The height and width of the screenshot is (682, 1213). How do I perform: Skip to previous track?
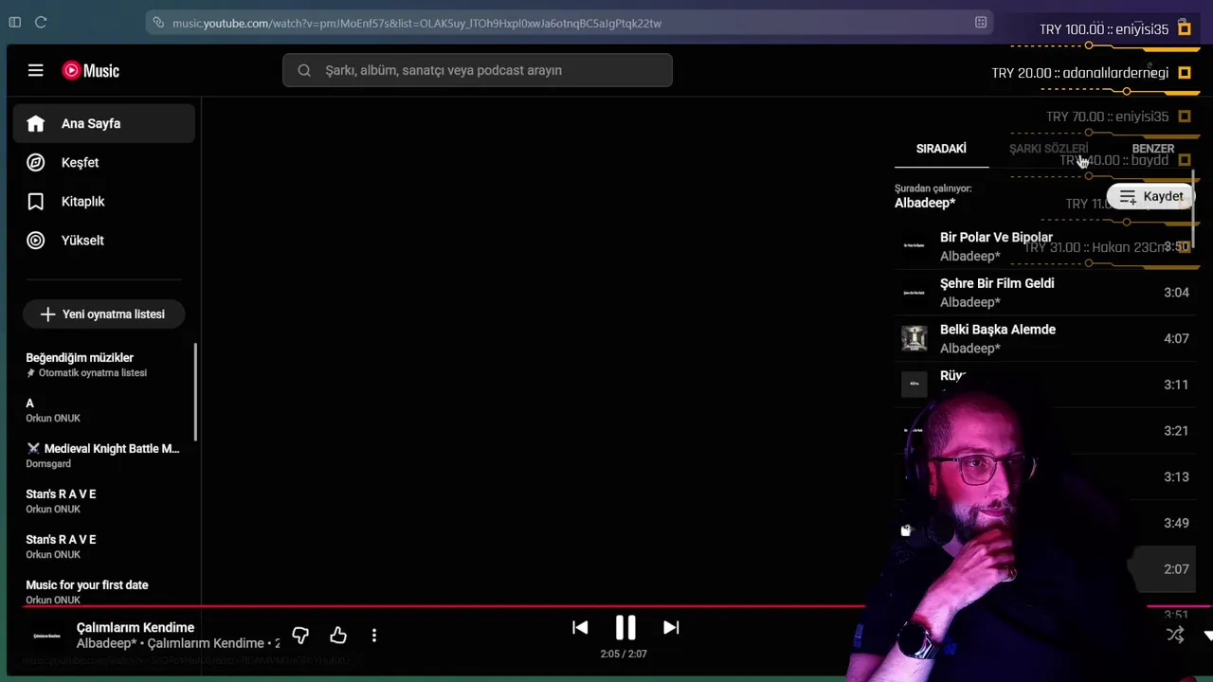point(580,627)
